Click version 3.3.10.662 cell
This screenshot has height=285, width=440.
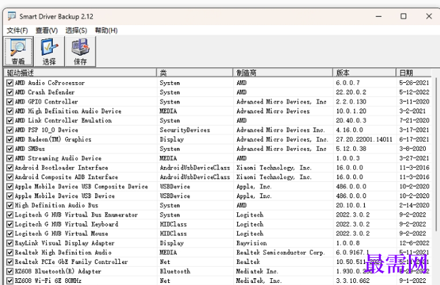tap(353, 280)
